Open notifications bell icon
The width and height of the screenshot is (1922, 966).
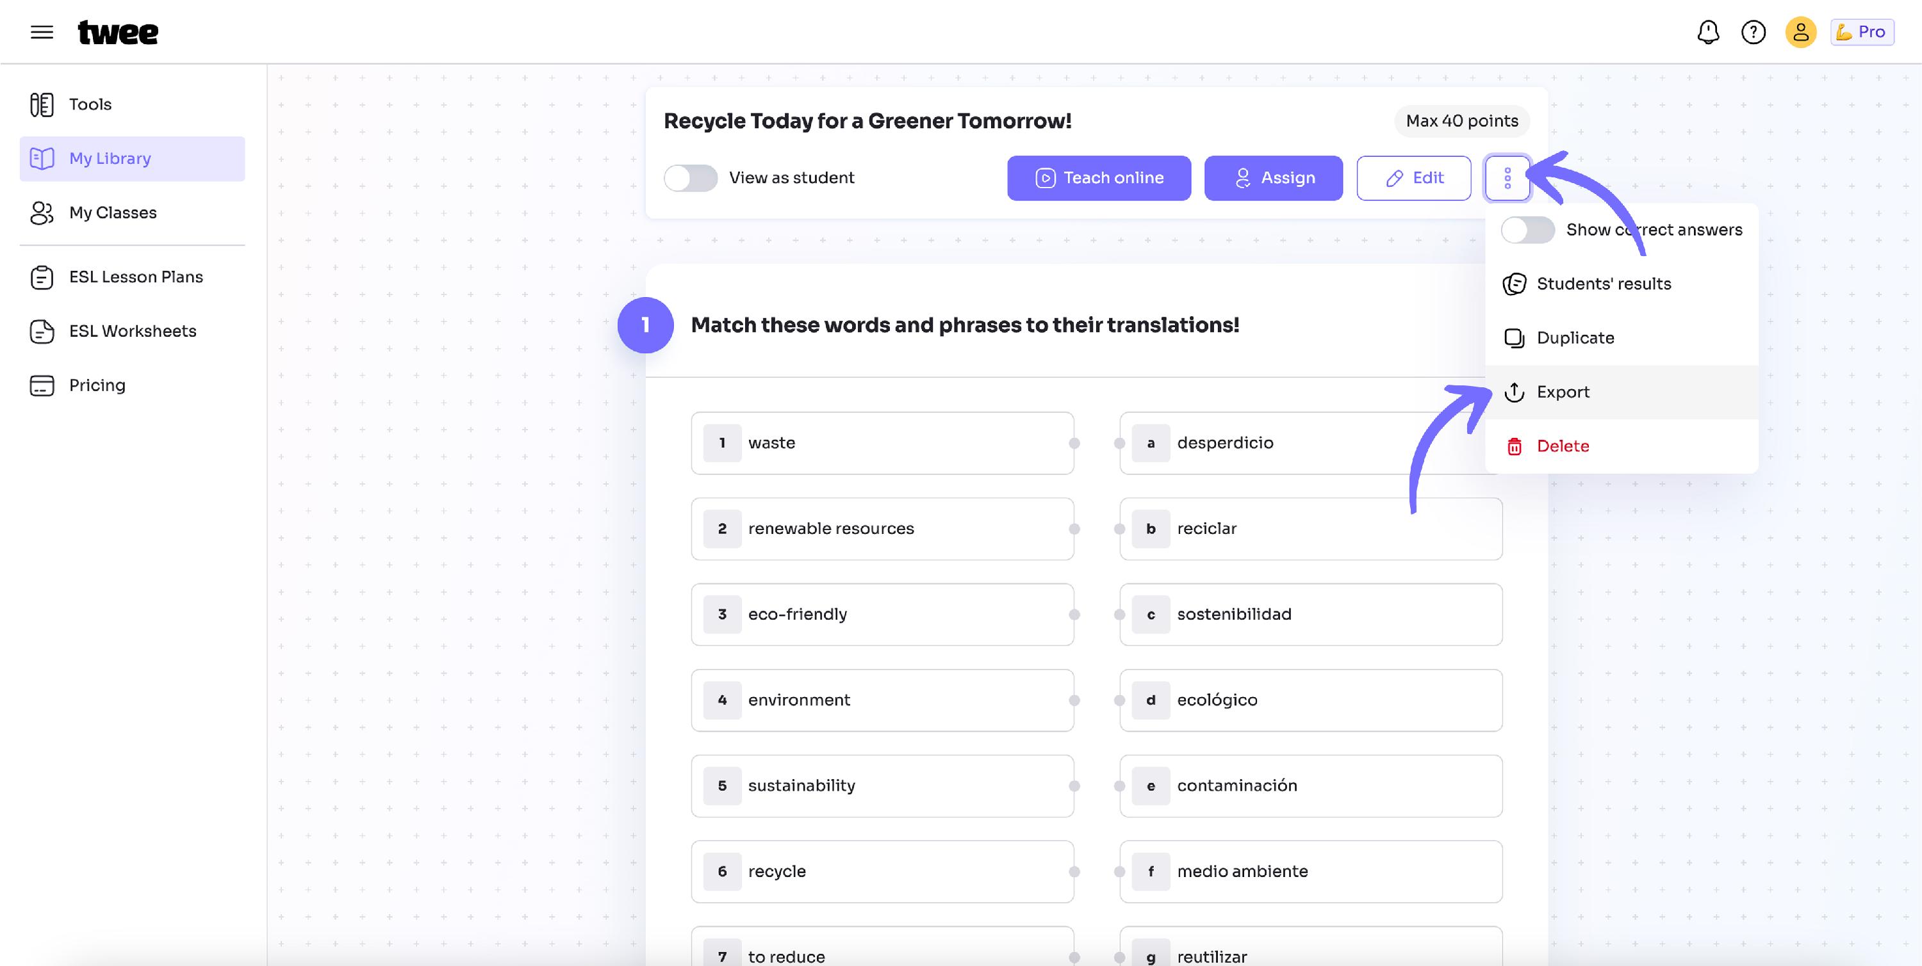(1708, 32)
